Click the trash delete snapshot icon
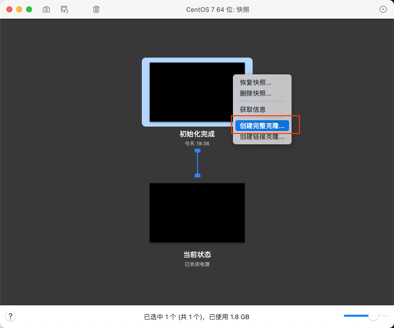 (96, 9)
